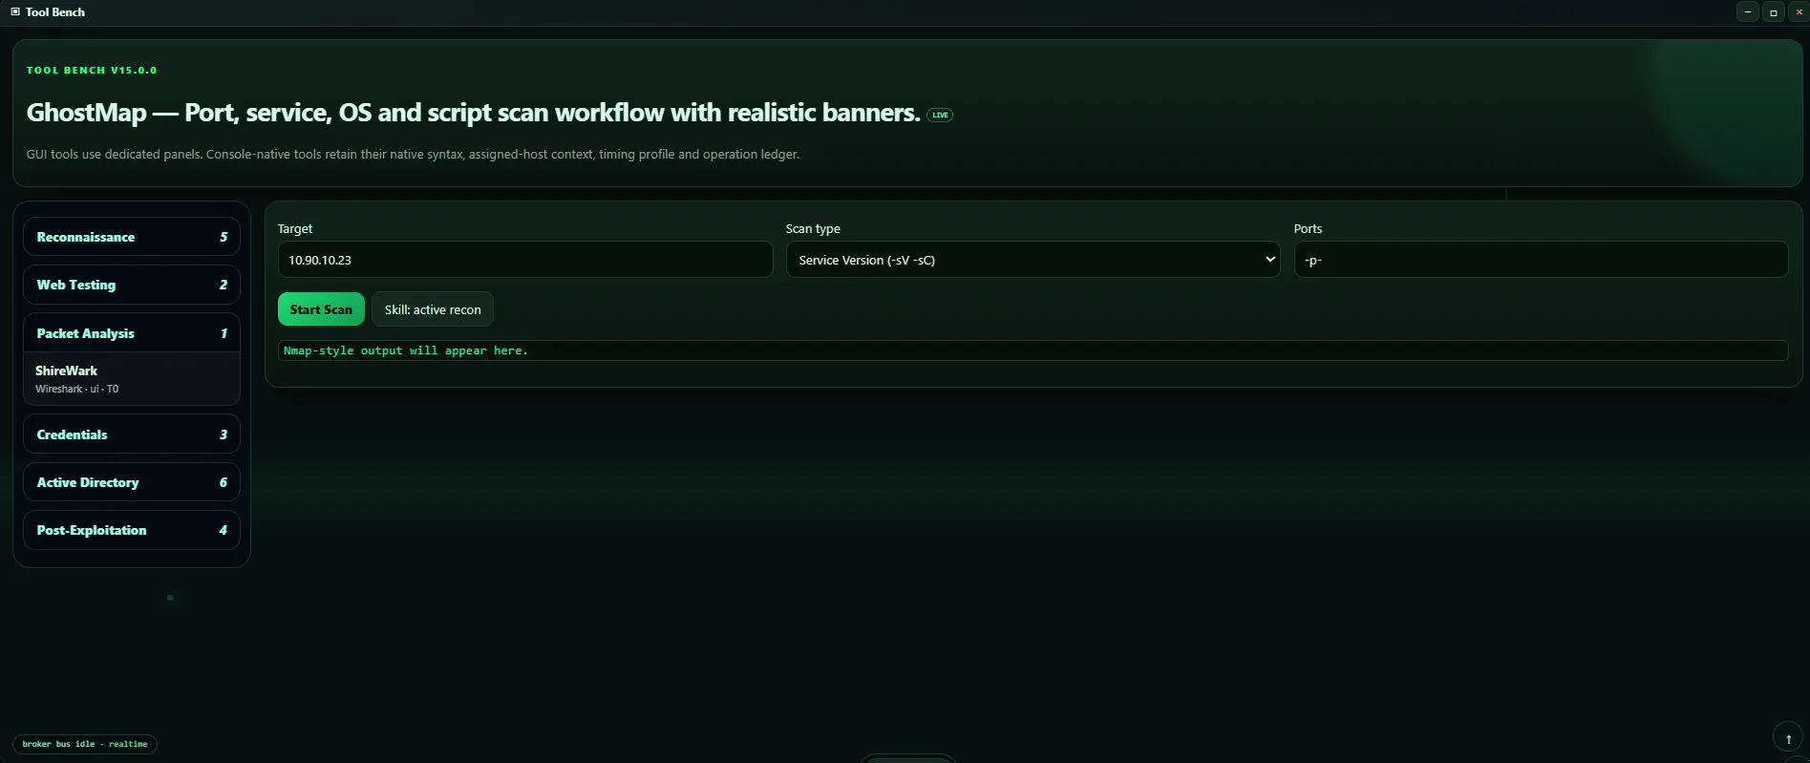1810x763 pixels.
Task: Click the Reconnaissance count badge 5
Action: pyautogui.click(x=224, y=237)
